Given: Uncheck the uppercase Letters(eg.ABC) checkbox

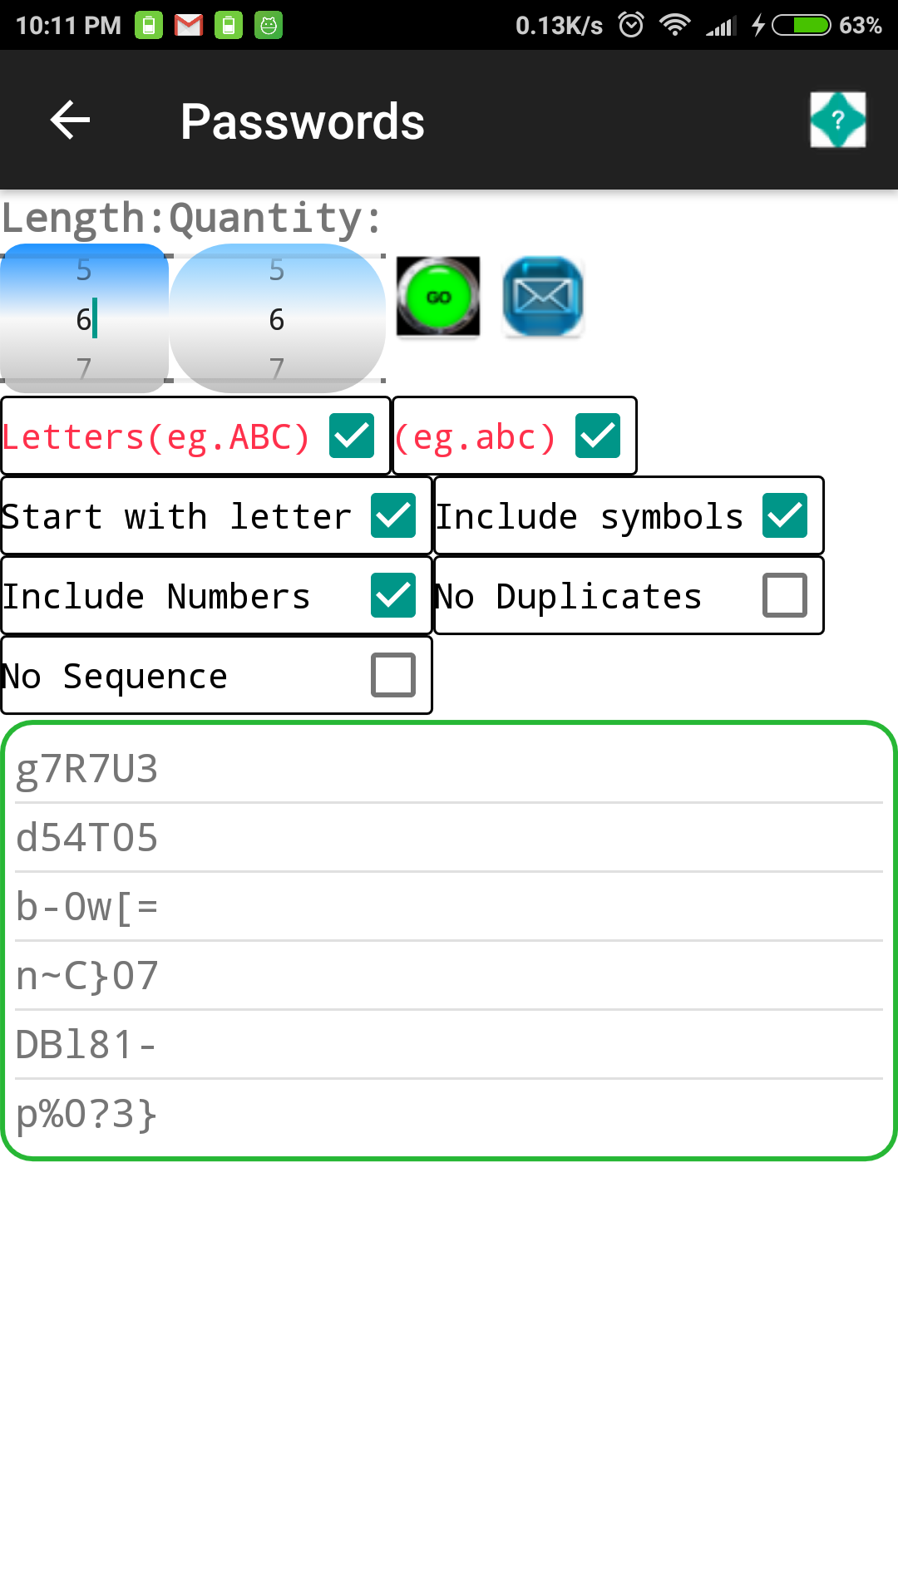Looking at the screenshot, I should tap(352, 436).
